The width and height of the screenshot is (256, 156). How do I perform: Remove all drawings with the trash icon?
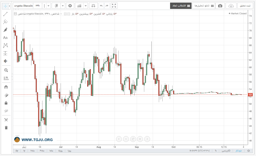[6, 128]
